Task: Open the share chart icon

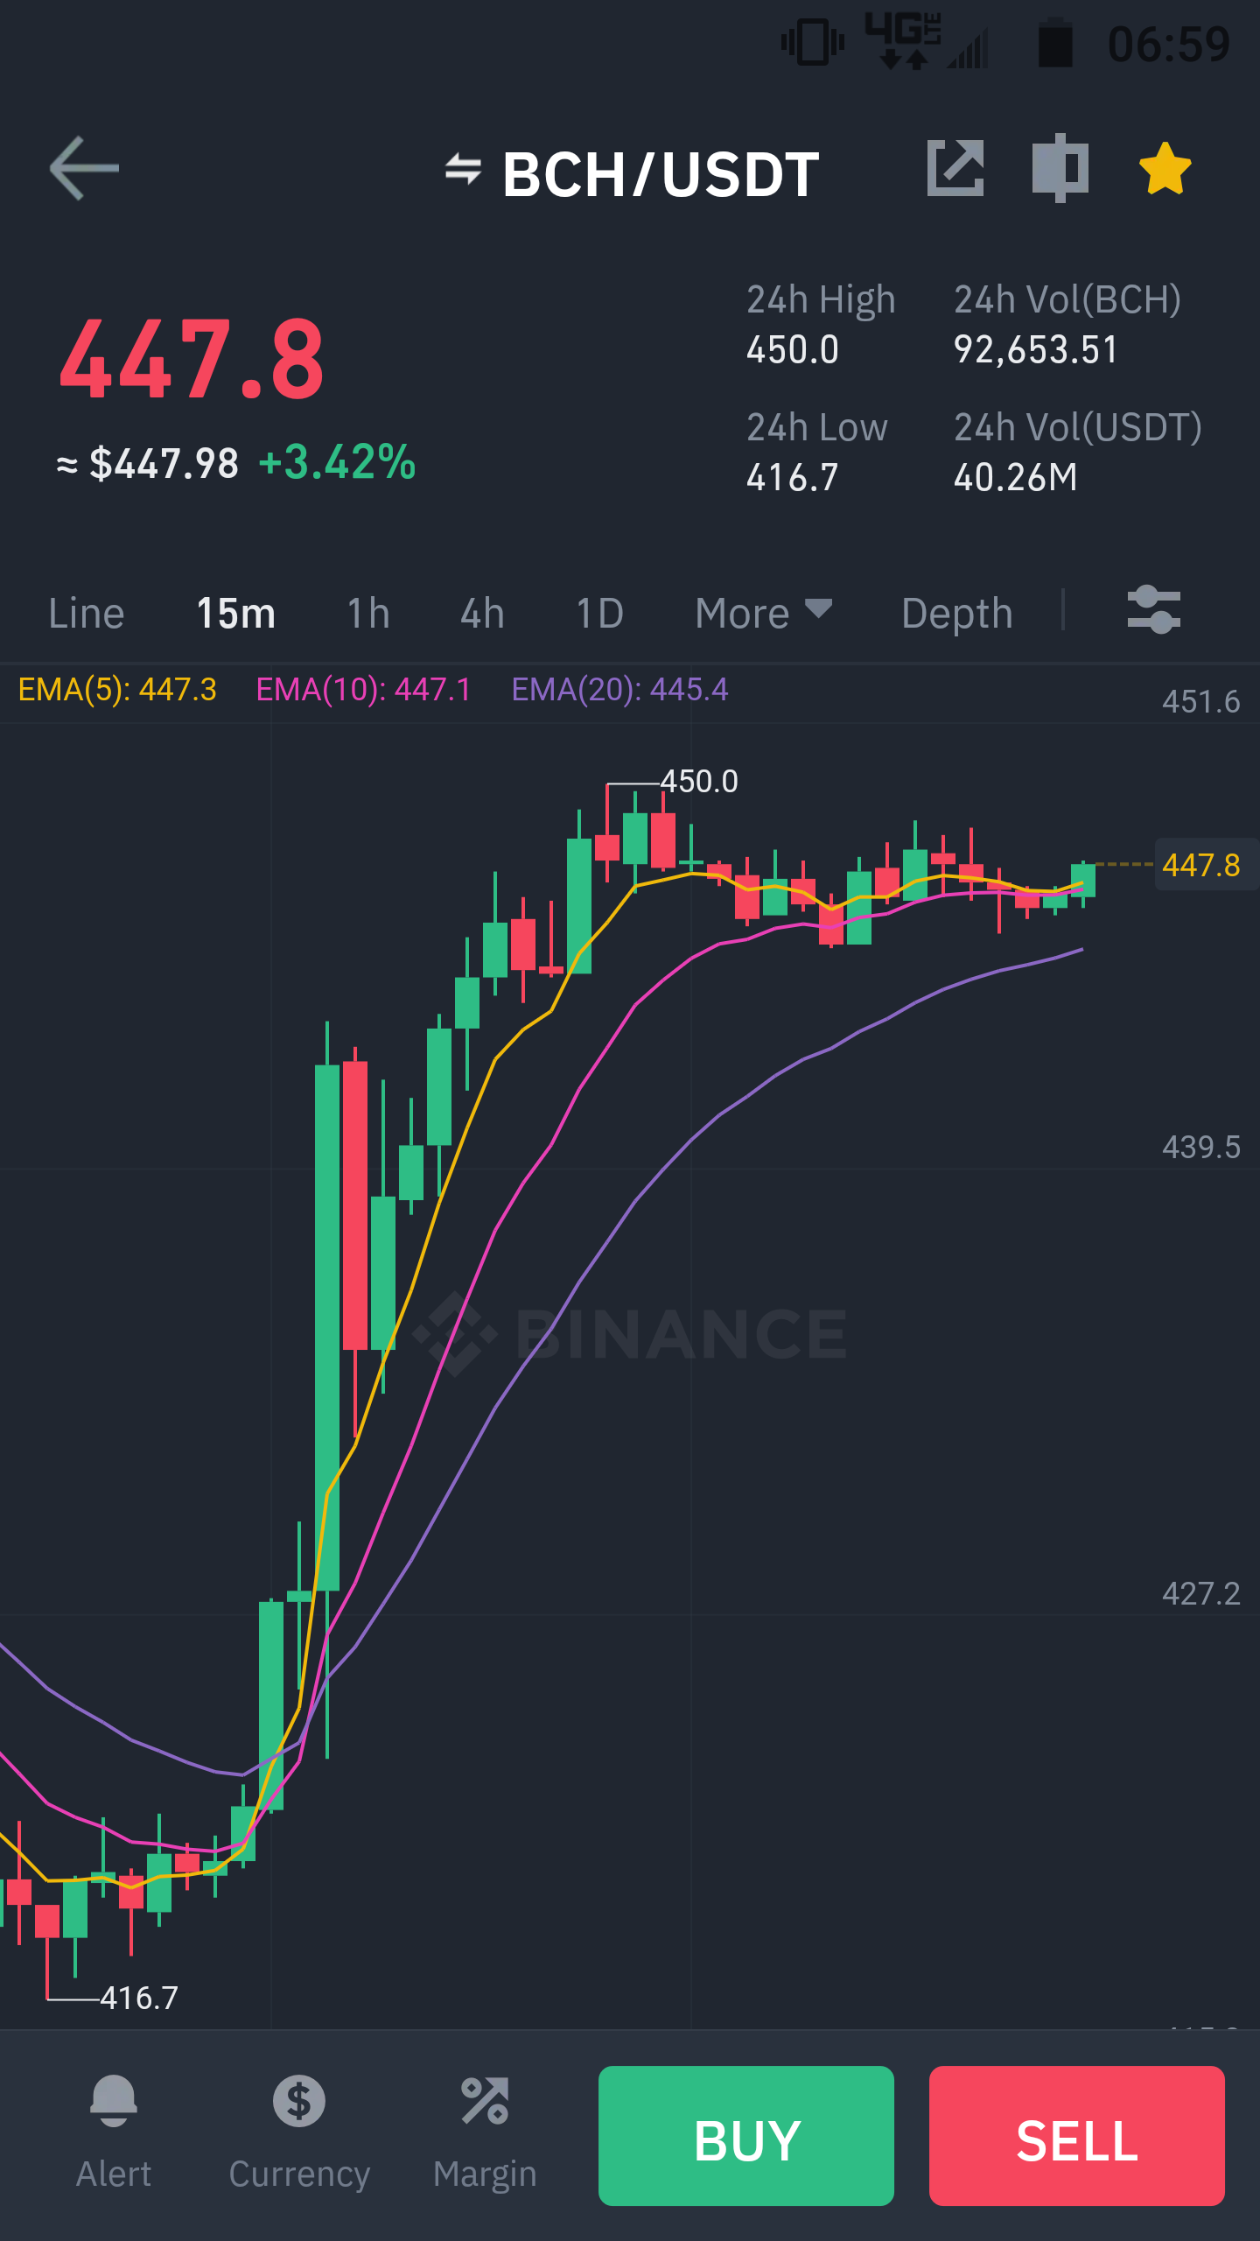Action: (955, 168)
